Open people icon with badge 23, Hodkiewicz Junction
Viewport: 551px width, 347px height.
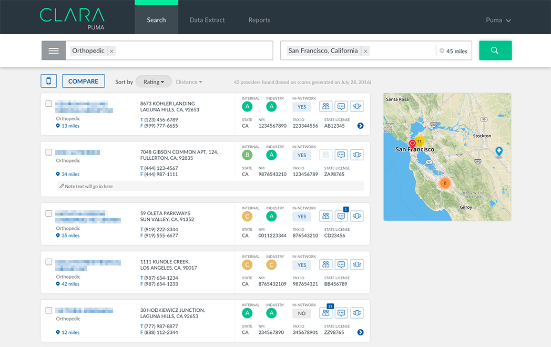(x=326, y=313)
